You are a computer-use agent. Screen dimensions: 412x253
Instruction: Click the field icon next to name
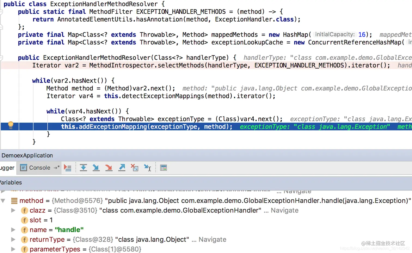pos(25,230)
